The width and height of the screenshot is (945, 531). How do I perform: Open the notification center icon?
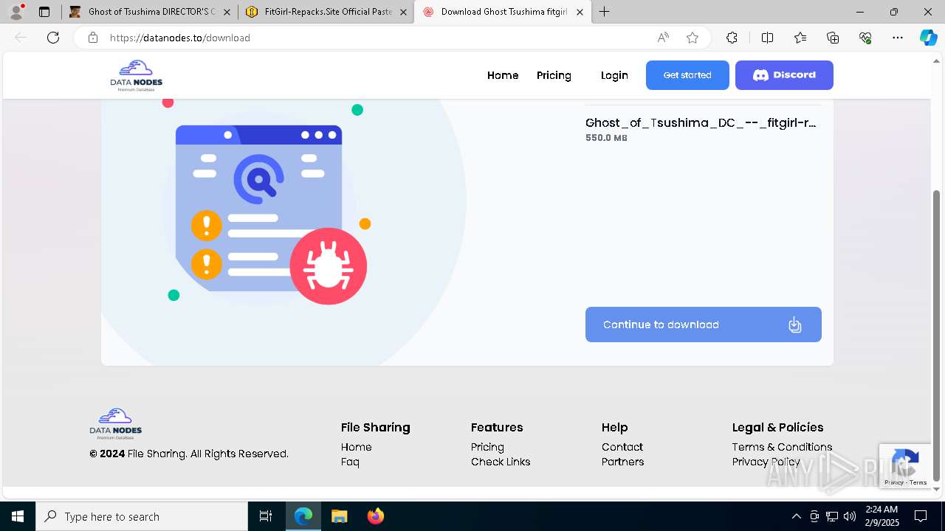pos(921,516)
